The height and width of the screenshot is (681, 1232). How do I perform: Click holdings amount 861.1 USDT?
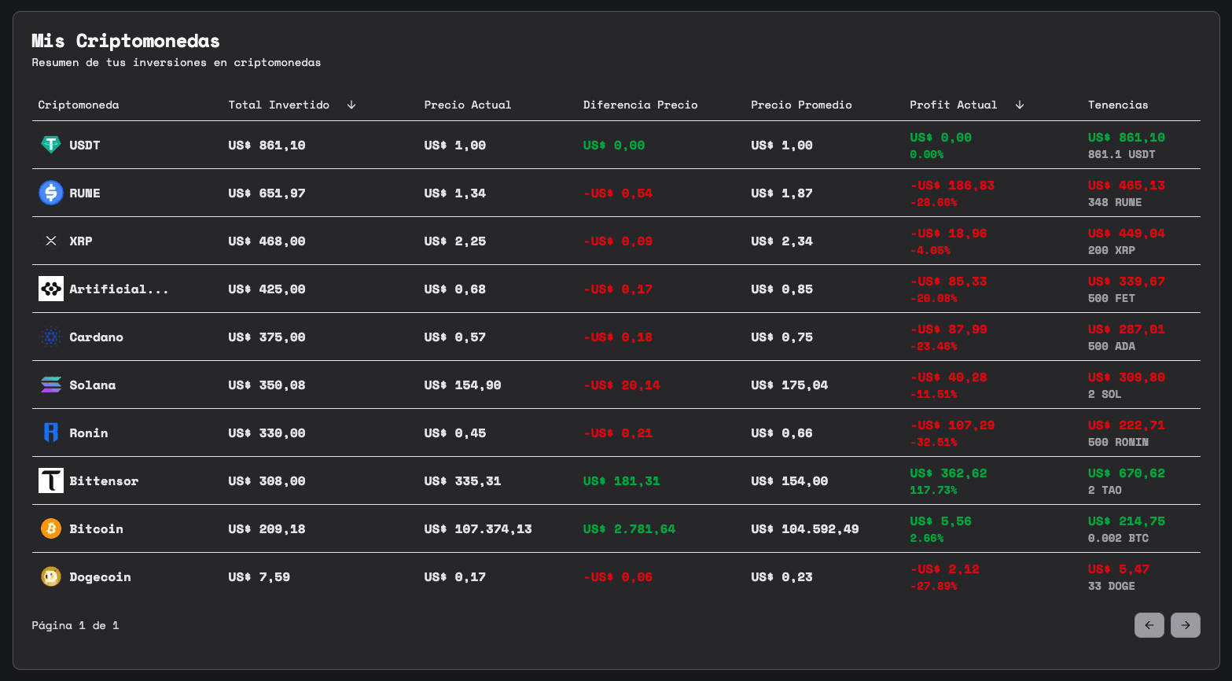pyautogui.click(x=1122, y=154)
